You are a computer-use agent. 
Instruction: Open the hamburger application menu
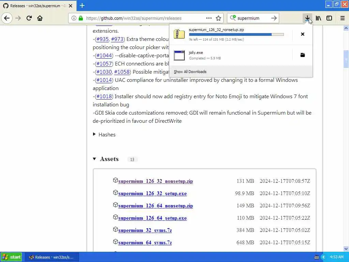[343, 18]
